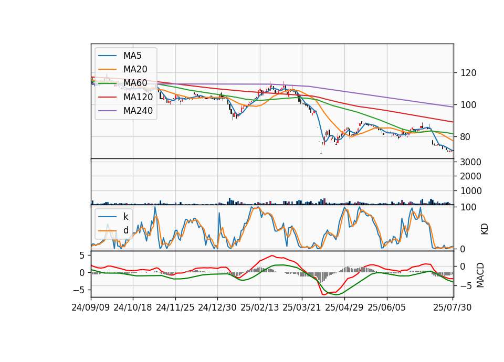Click the red MA120 legend line sample
504x362 pixels.
107,97
